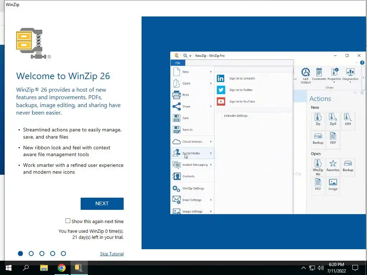Launch Chrome from the taskbar
Image resolution: width=367 pixels, height=275 pixels.
point(62,268)
